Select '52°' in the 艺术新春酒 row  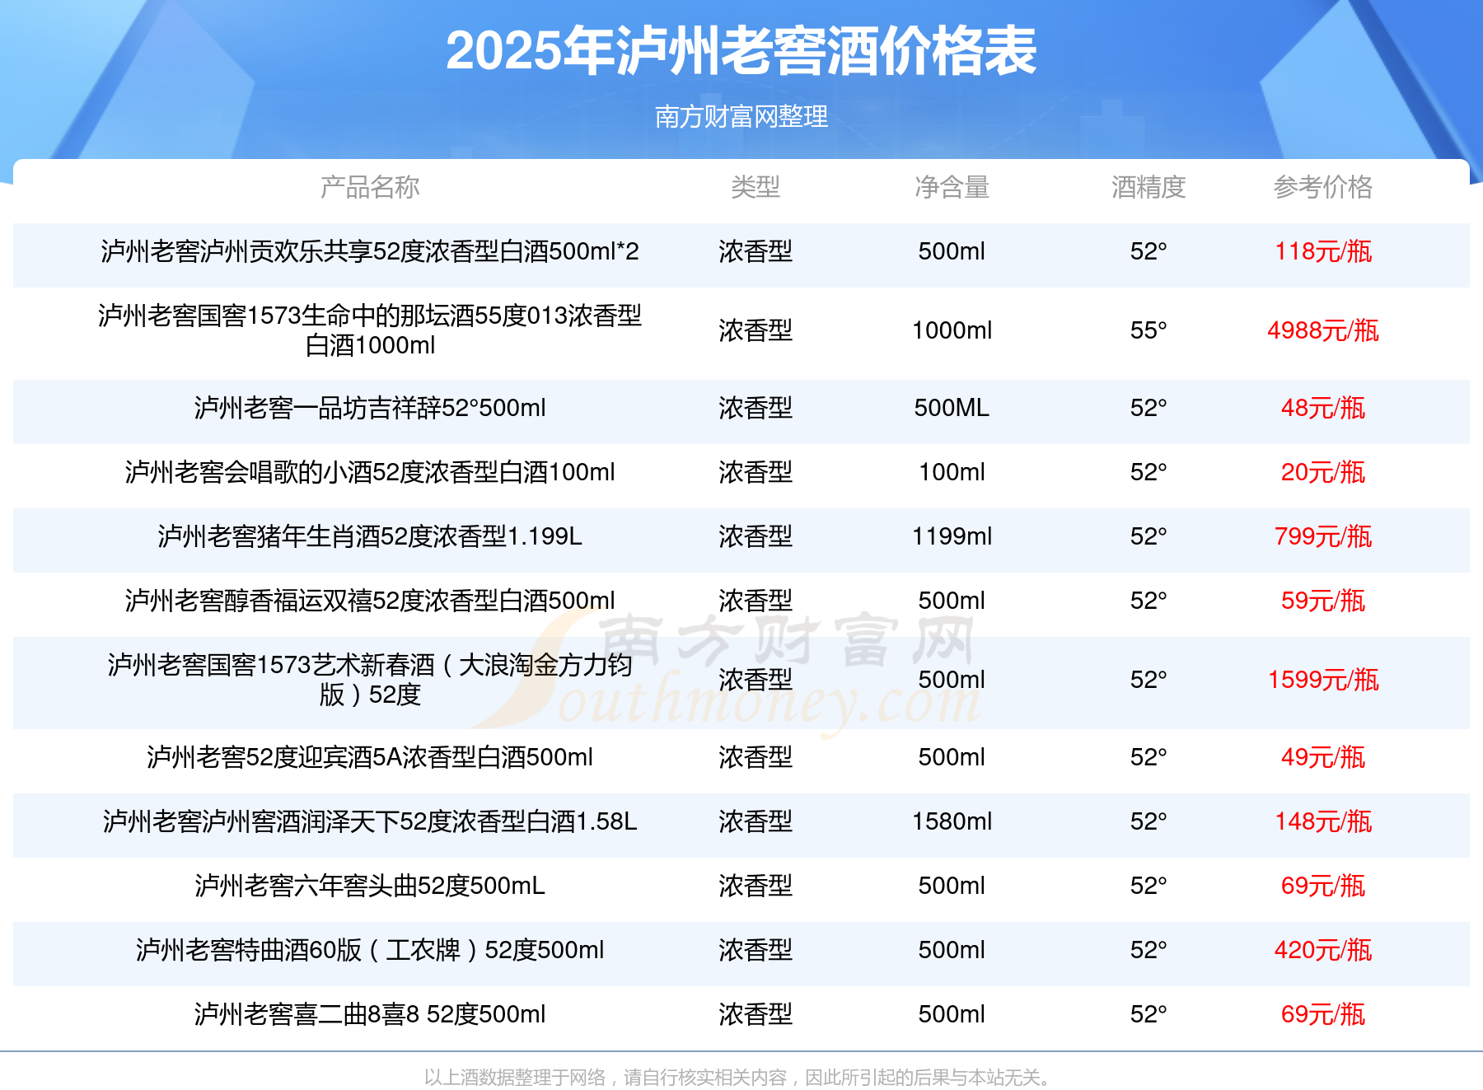click(1149, 680)
